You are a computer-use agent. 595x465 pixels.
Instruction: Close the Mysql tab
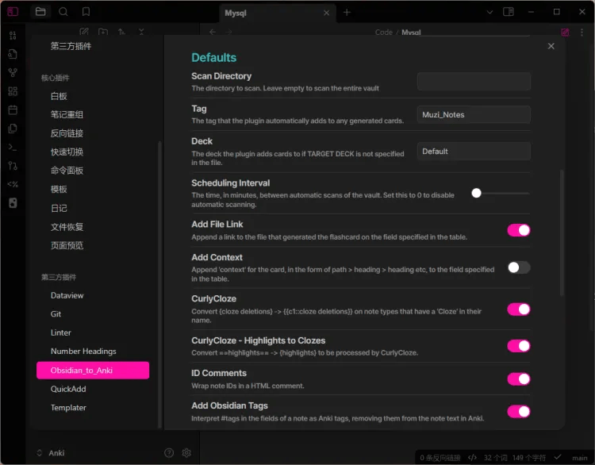pos(326,13)
